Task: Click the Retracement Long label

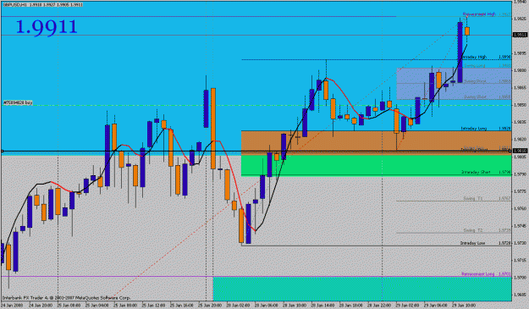Action: (478, 274)
